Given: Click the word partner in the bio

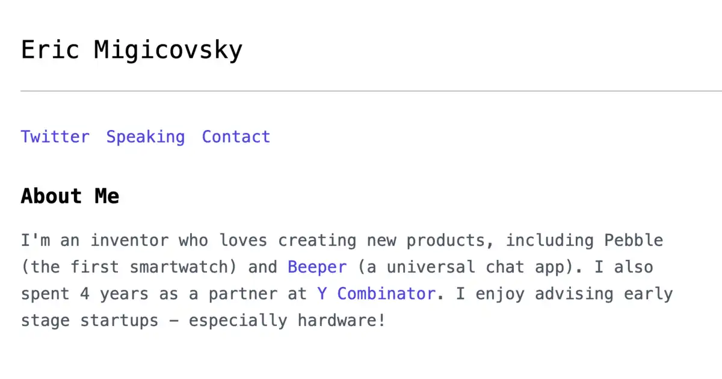Looking at the screenshot, I should pyautogui.click(x=242, y=294).
